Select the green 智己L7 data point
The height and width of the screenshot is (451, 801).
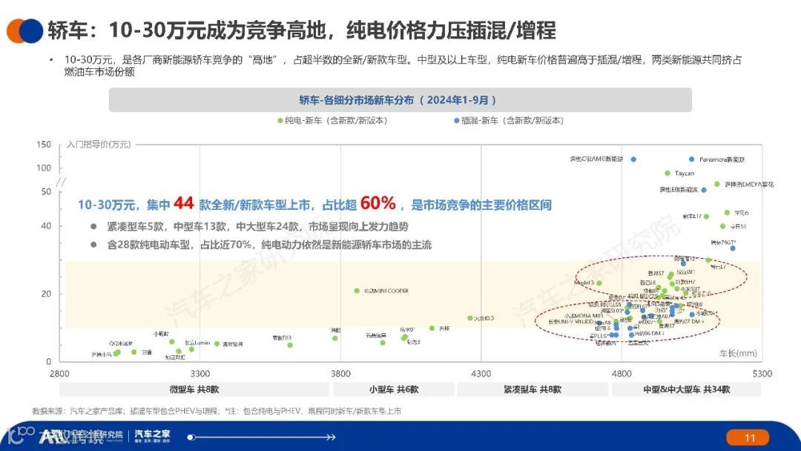click(x=708, y=260)
